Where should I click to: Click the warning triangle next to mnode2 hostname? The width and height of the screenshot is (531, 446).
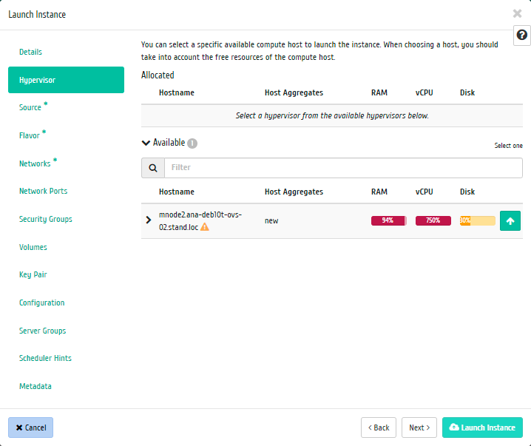coord(205,227)
